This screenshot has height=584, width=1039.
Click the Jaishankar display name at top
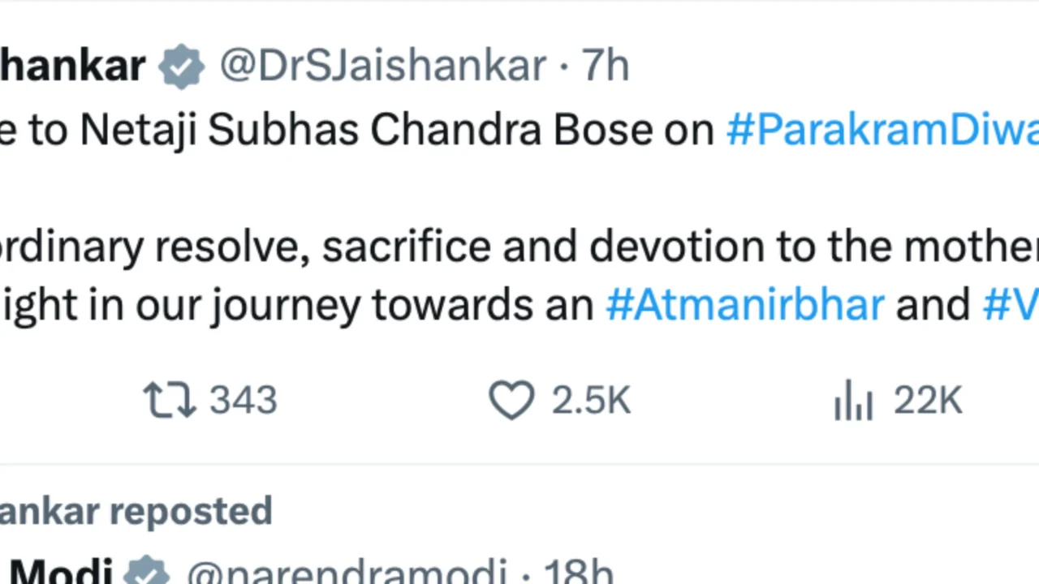73,66
